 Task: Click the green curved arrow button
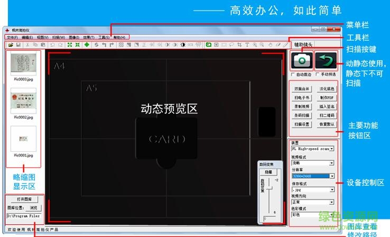coord(326,60)
